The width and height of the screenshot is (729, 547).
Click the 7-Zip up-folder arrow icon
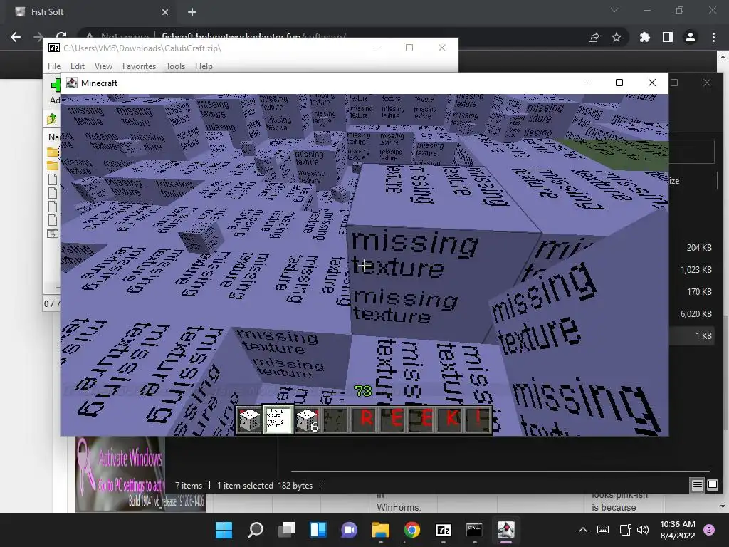51,119
